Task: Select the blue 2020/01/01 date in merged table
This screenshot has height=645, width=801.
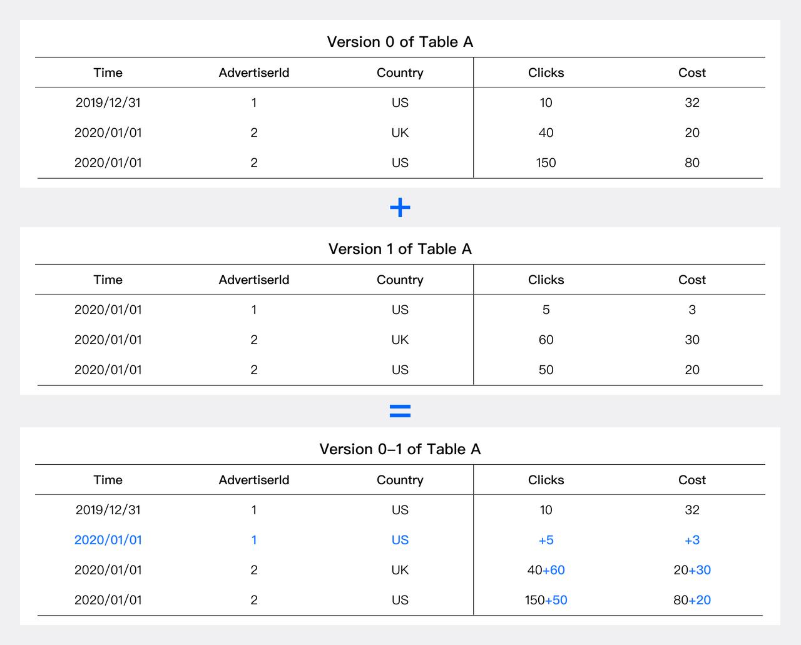Action: pos(108,540)
